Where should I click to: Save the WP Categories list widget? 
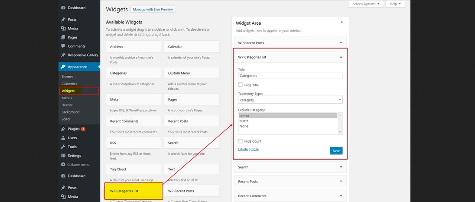(336, 151)
